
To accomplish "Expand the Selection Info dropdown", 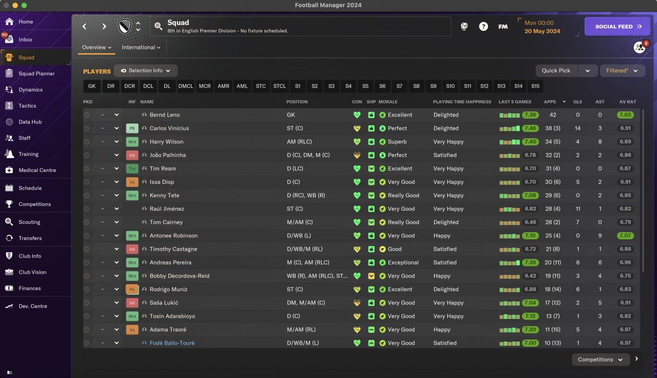I will click(x=146, y=70).
